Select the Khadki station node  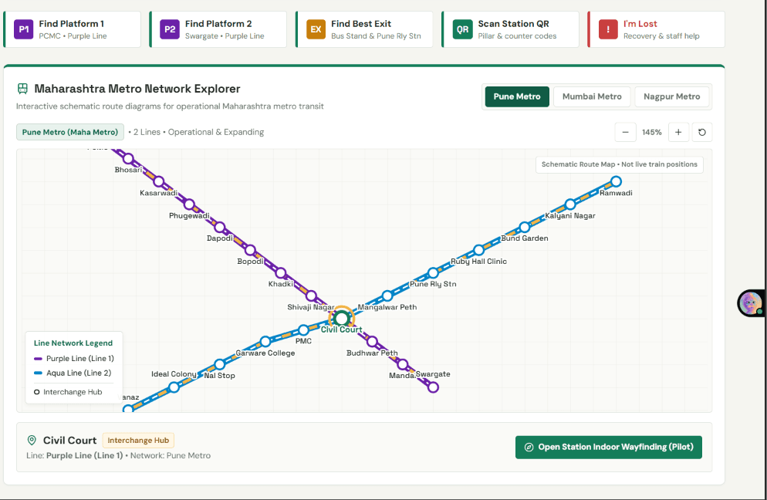click(281, 272)
